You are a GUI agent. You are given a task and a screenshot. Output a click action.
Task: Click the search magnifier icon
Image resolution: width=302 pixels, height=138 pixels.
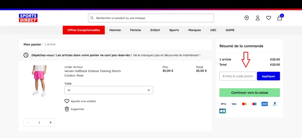point(92,18)
